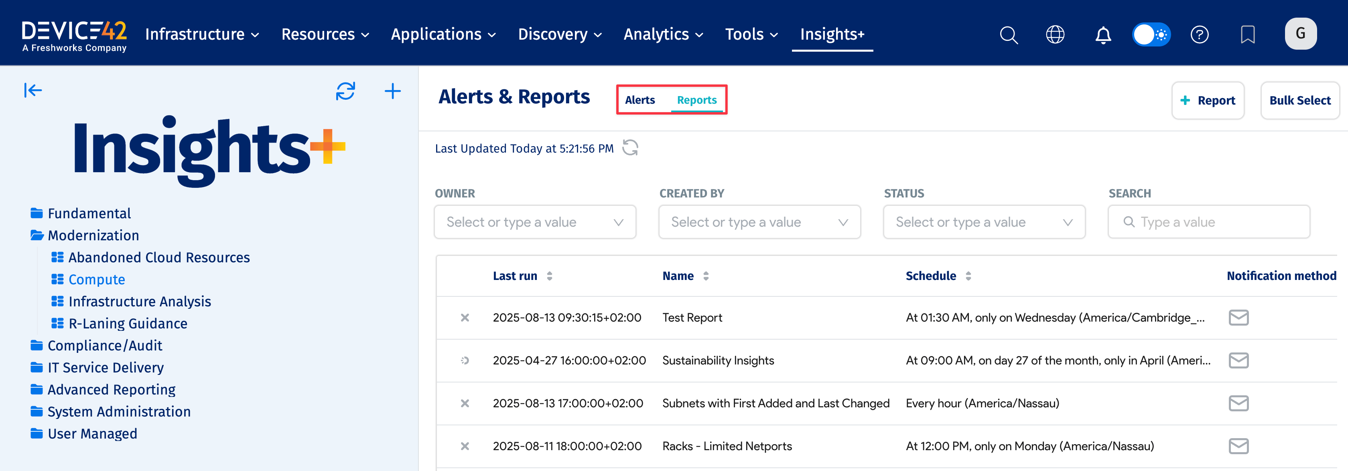Toggle the light/dark theme switch
This screenshot has height=471, width=1348.
1151,34
